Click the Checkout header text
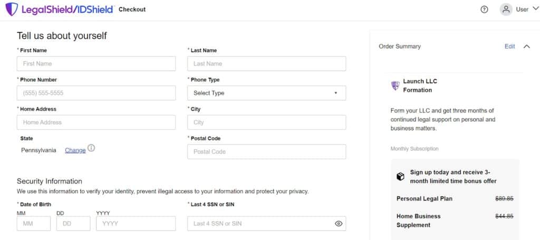This screenshot has width=540, height=240. coord(132,9)
